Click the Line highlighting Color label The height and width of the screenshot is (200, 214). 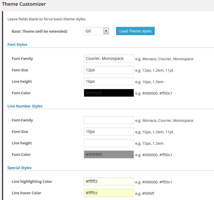(32, 181)
